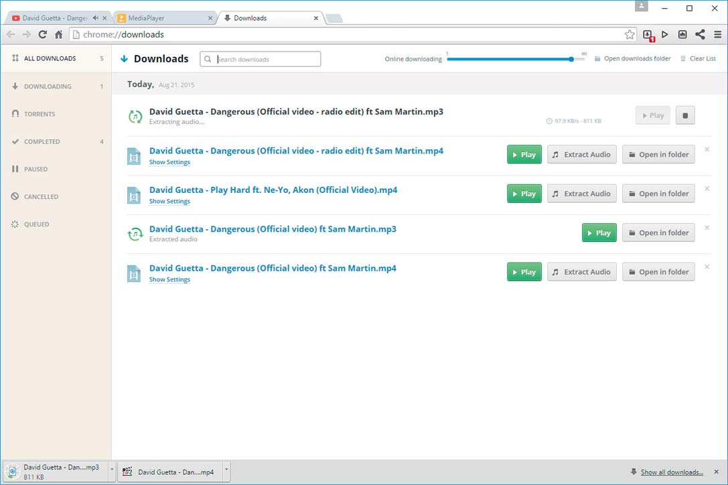Image resolution: width=728 pixels, height=485 pixels.
Task: Click Show all downloads link
Action: [x=672, y=472]
